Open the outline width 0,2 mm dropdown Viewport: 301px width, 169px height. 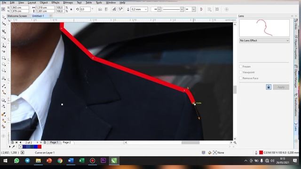coord(146,9)
